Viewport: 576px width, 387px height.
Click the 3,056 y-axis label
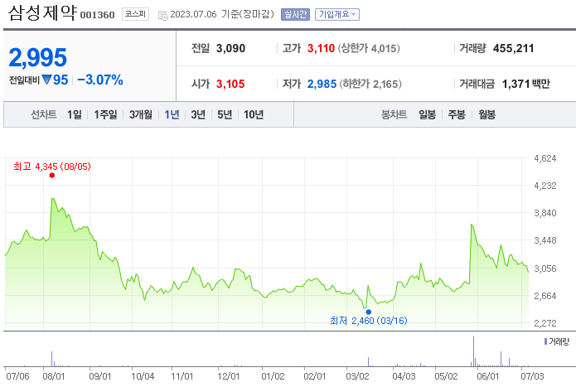[545, 268]
